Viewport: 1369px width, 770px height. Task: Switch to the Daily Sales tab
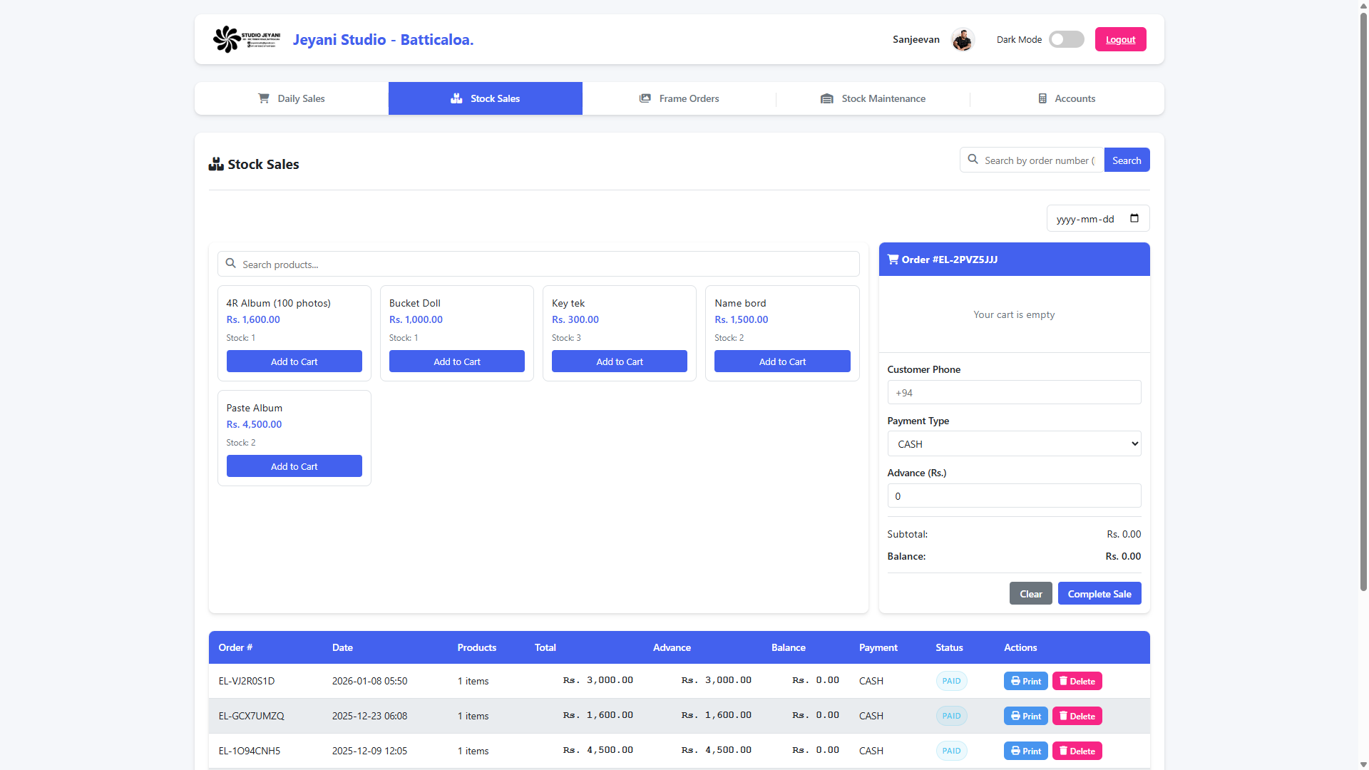tap(292, 98)
